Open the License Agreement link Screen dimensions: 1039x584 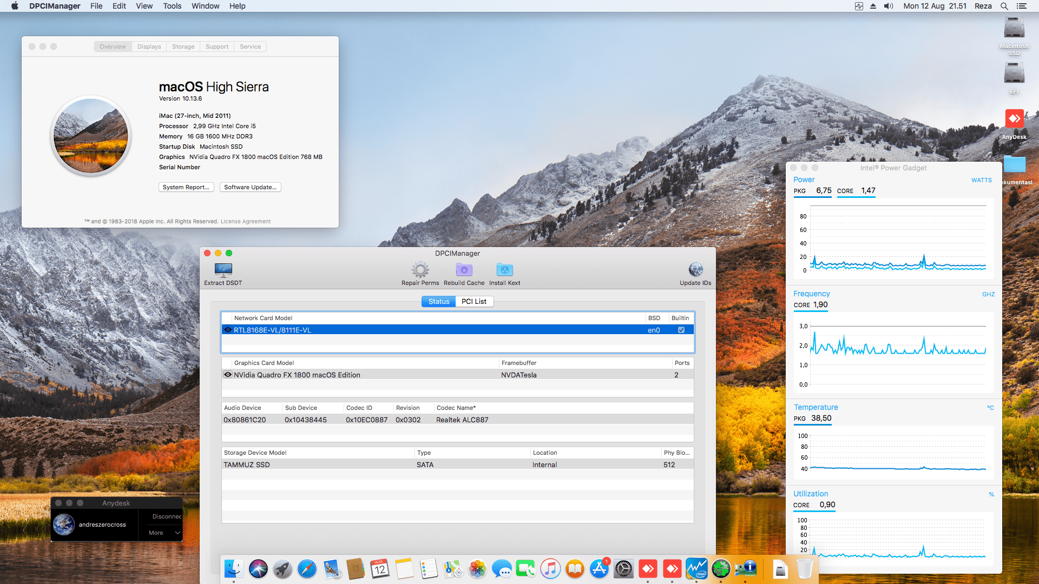(246, 221)
